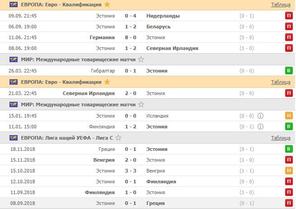Click info icon in Финляндия–Эстония 1-2 row

click(260, 127)
